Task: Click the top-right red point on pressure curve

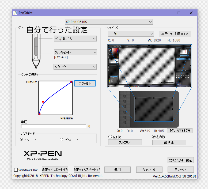Action: tap(71, 82)
